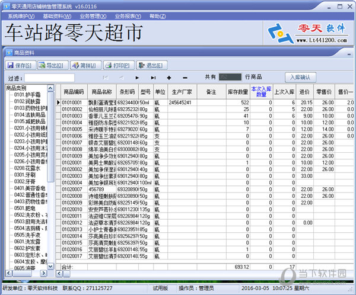
Task: Add a new record with plus icon
Action: (169, 78)
